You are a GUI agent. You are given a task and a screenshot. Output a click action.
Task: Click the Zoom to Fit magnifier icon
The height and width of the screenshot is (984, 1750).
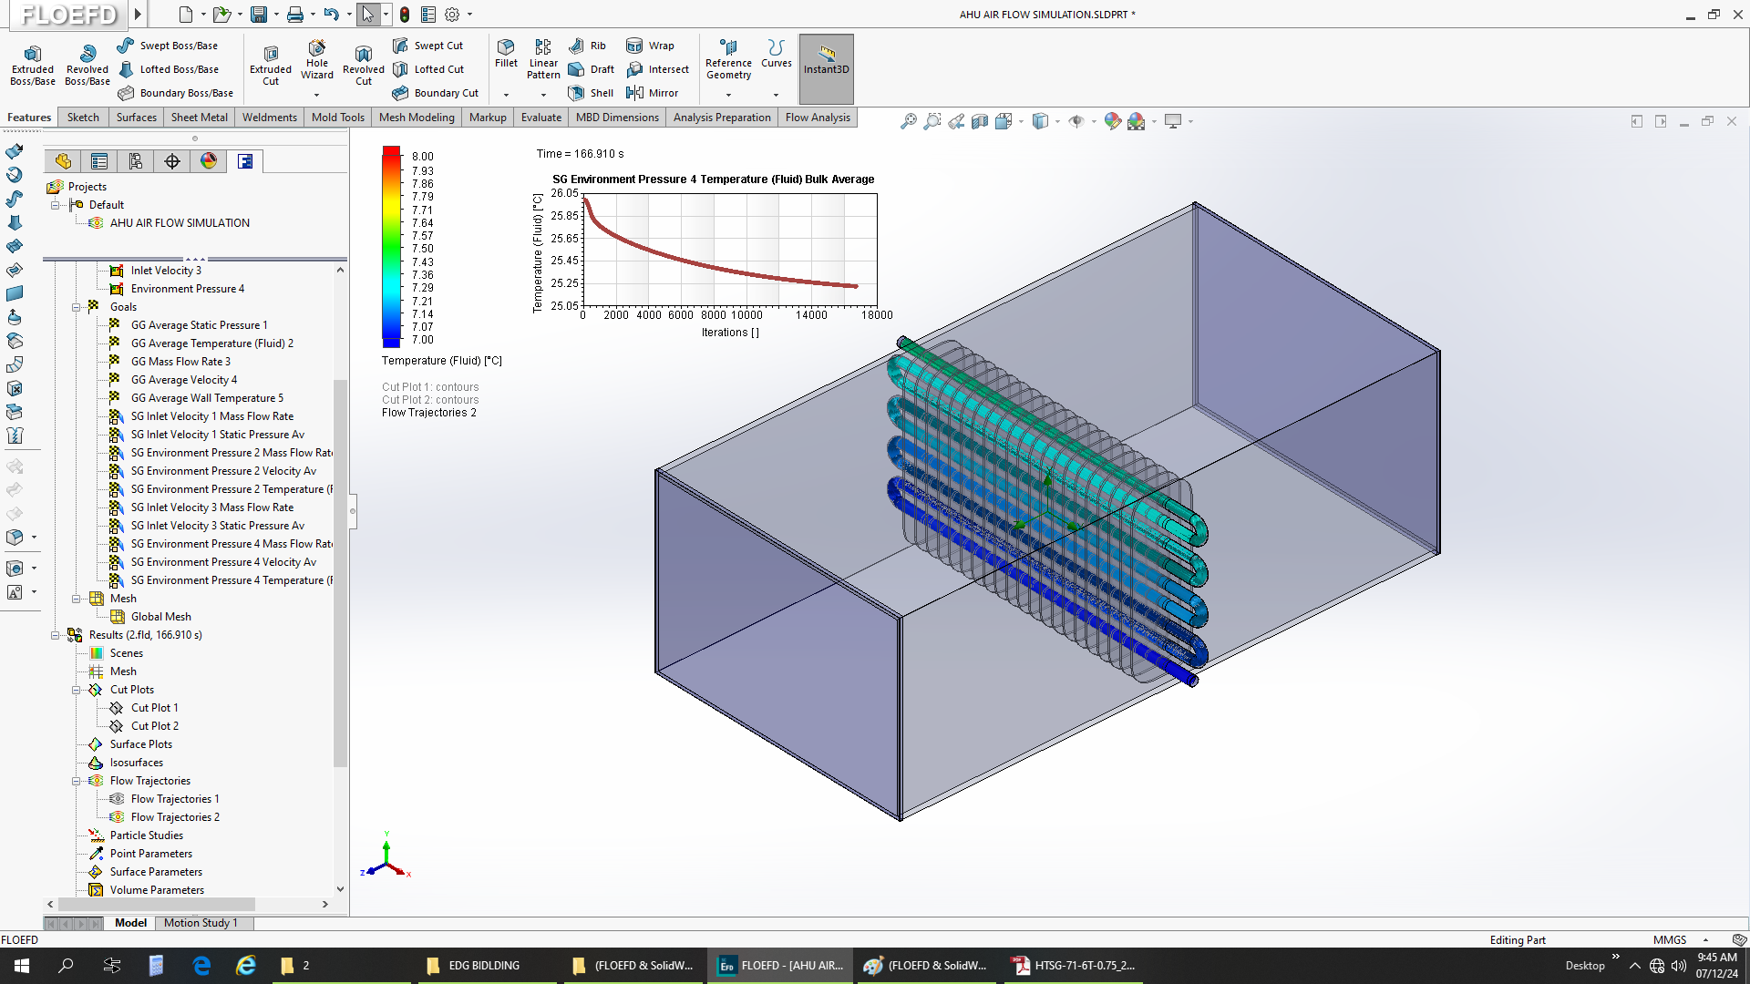909,121
